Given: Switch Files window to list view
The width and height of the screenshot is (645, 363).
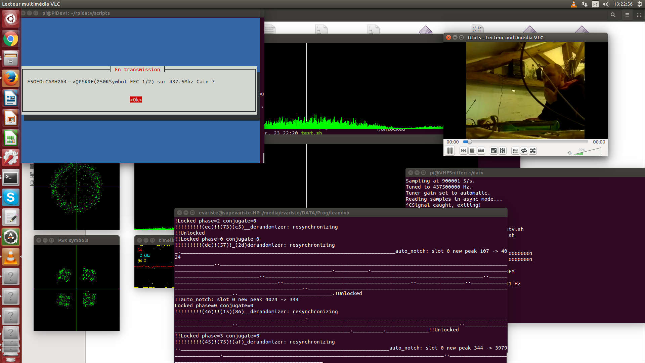Looking at the screenshot, I should point(627,15).
